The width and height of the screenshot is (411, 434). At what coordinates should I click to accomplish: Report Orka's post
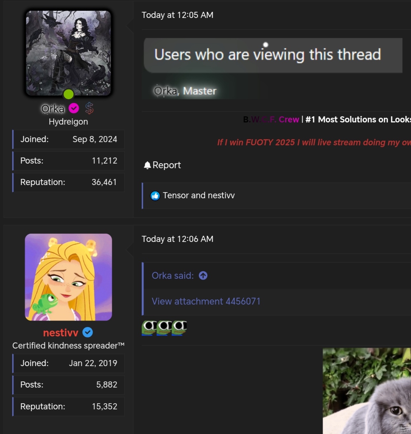point(166,165)
